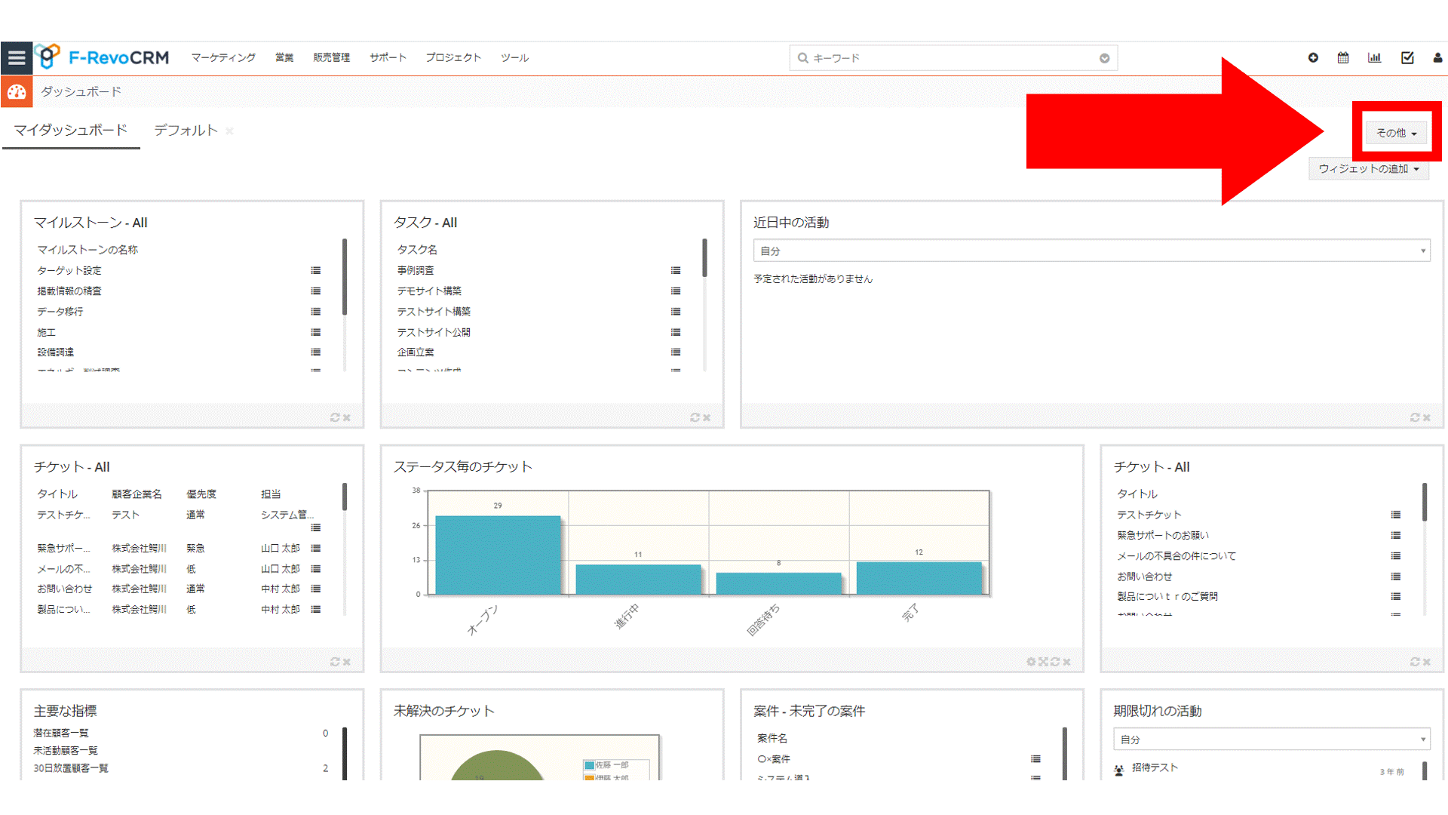
Task: Refresh the マイルストーン - All widget
Action: (335, 417)
